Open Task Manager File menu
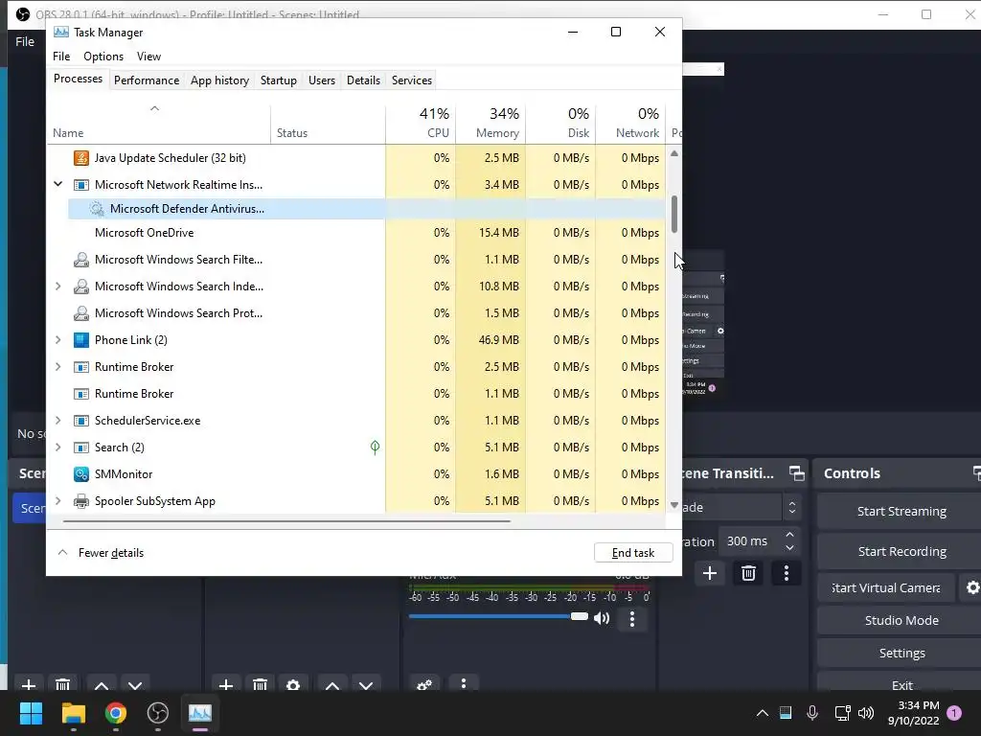Image resolution: width=981 pixels, height=736 pixels. pos(61,57)
